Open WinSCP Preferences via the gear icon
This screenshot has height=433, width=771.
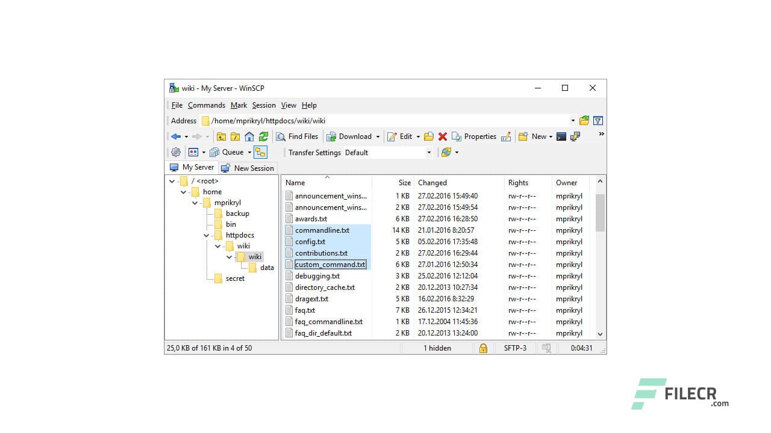pos(175,152)
